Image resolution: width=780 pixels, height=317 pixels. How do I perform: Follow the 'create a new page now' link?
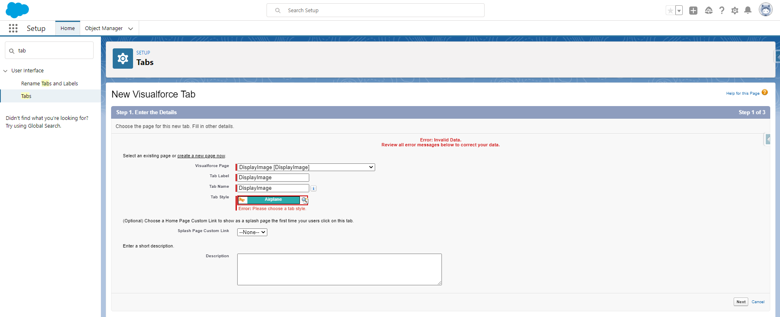coord(201,156)
